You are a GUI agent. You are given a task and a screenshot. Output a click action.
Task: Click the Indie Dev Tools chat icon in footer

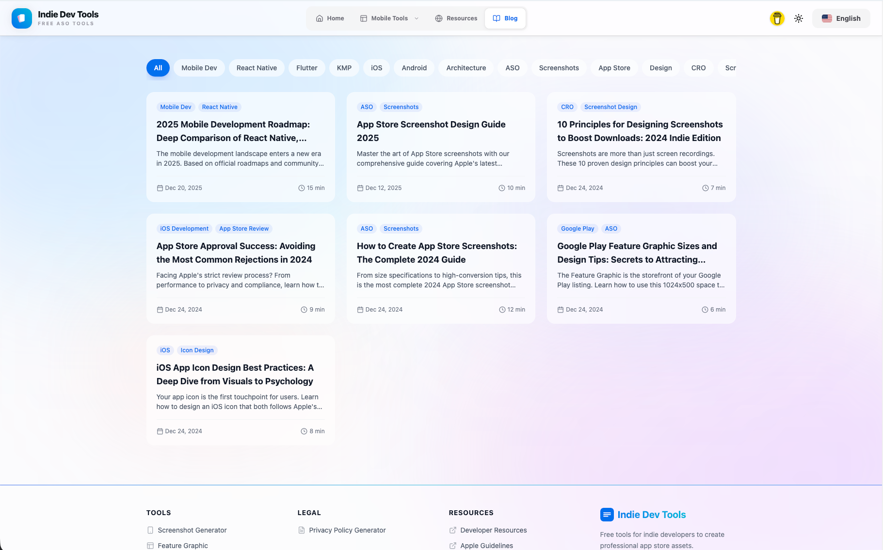pyautogui.click(x=607, y=515)
